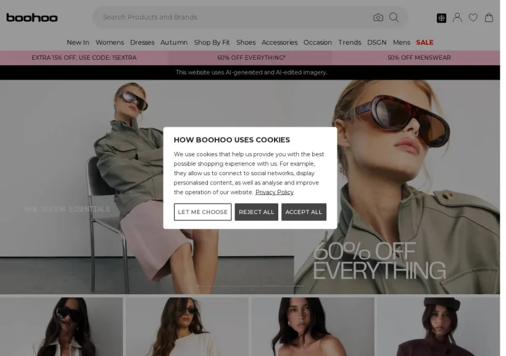This screenshot has width=506, height=356.
Task: Select third product thumbnail with bare-shoulder model
Action: [313, 326]
